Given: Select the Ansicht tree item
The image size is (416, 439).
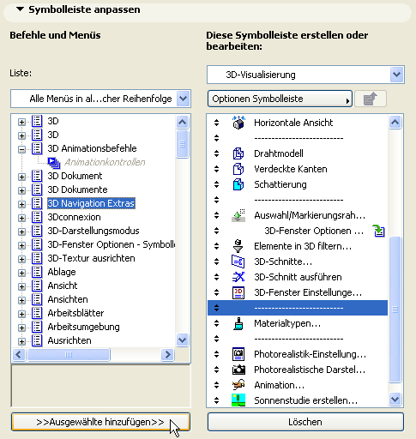Looking at the screenshot, I should click(63, 286).
